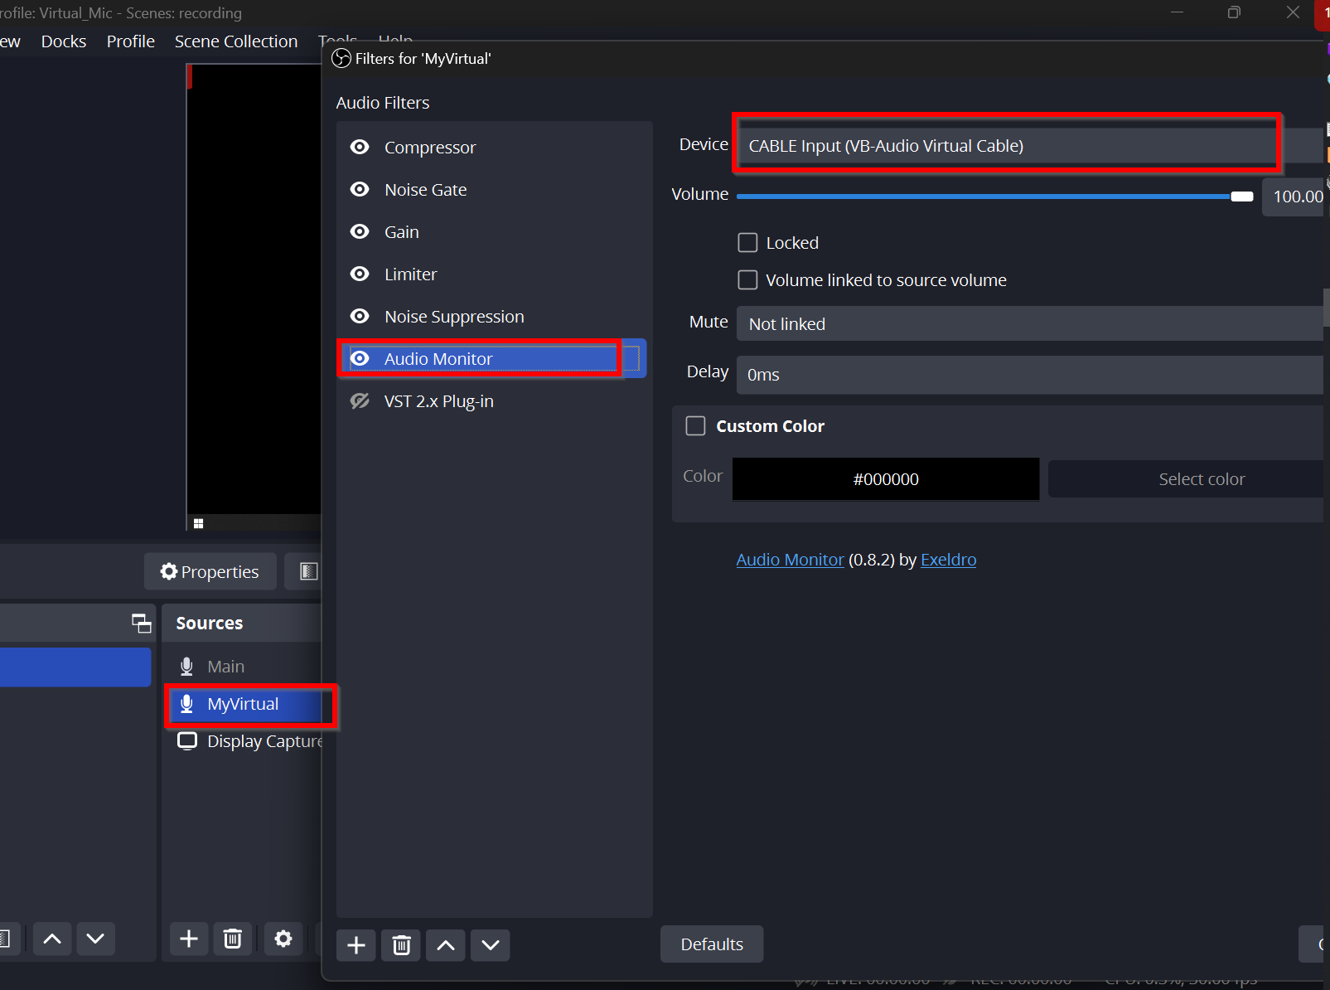Move selected filter up in Filters dialog
Viewport: 1330px width, 990px height.
446,945
